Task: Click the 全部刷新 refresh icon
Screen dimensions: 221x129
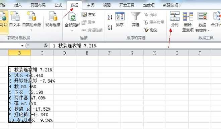Action: [x=72, y=17]
